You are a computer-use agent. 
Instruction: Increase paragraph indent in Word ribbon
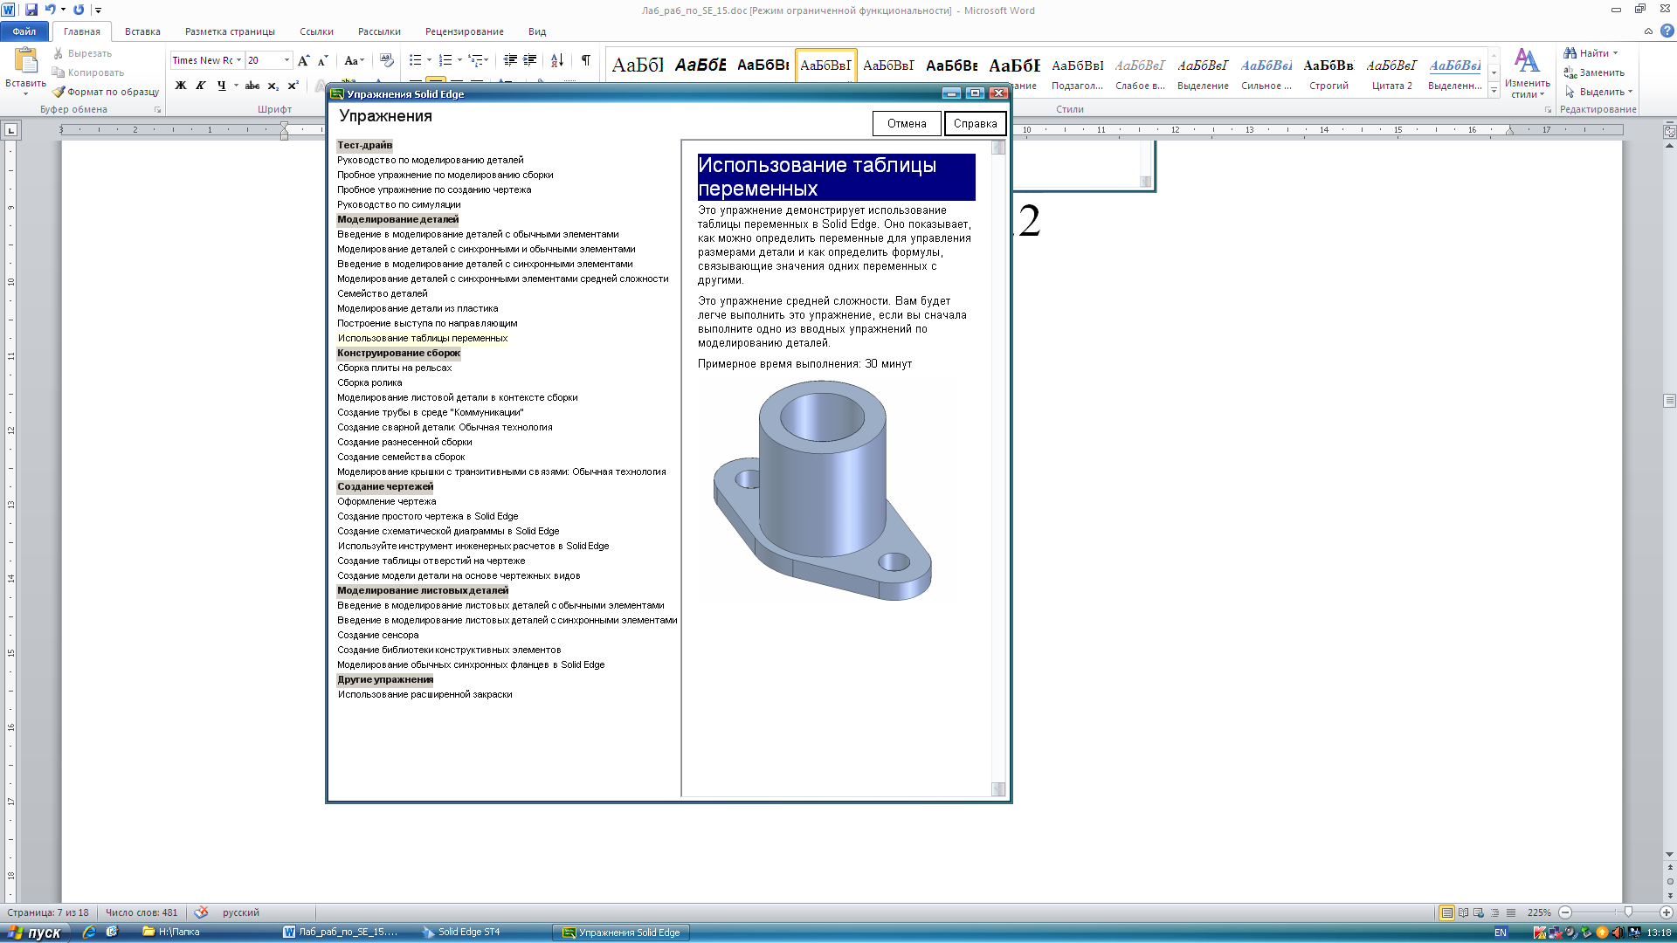click(530, 60)
